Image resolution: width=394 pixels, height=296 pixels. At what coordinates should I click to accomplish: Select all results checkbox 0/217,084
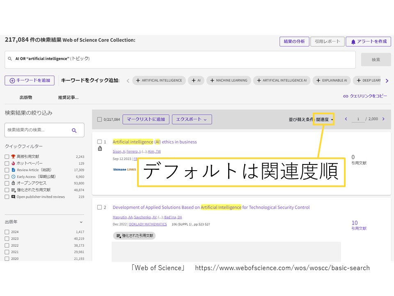point(99,119)
